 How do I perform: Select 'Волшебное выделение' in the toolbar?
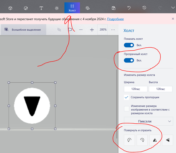(23, 30)
